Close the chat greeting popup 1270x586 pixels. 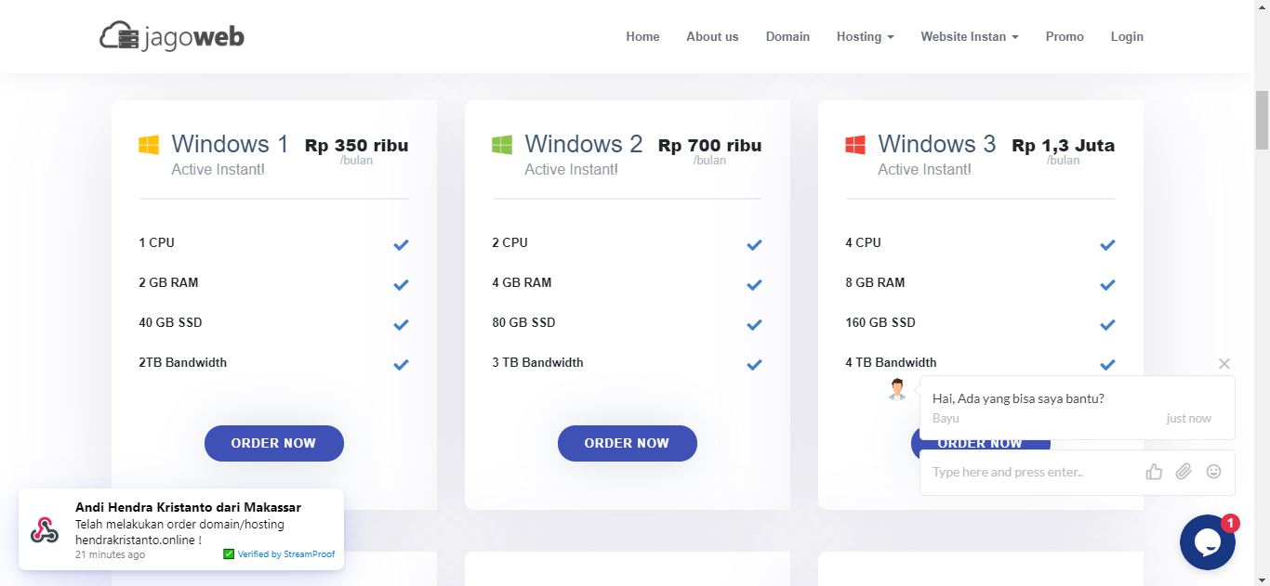(1224, 364)
